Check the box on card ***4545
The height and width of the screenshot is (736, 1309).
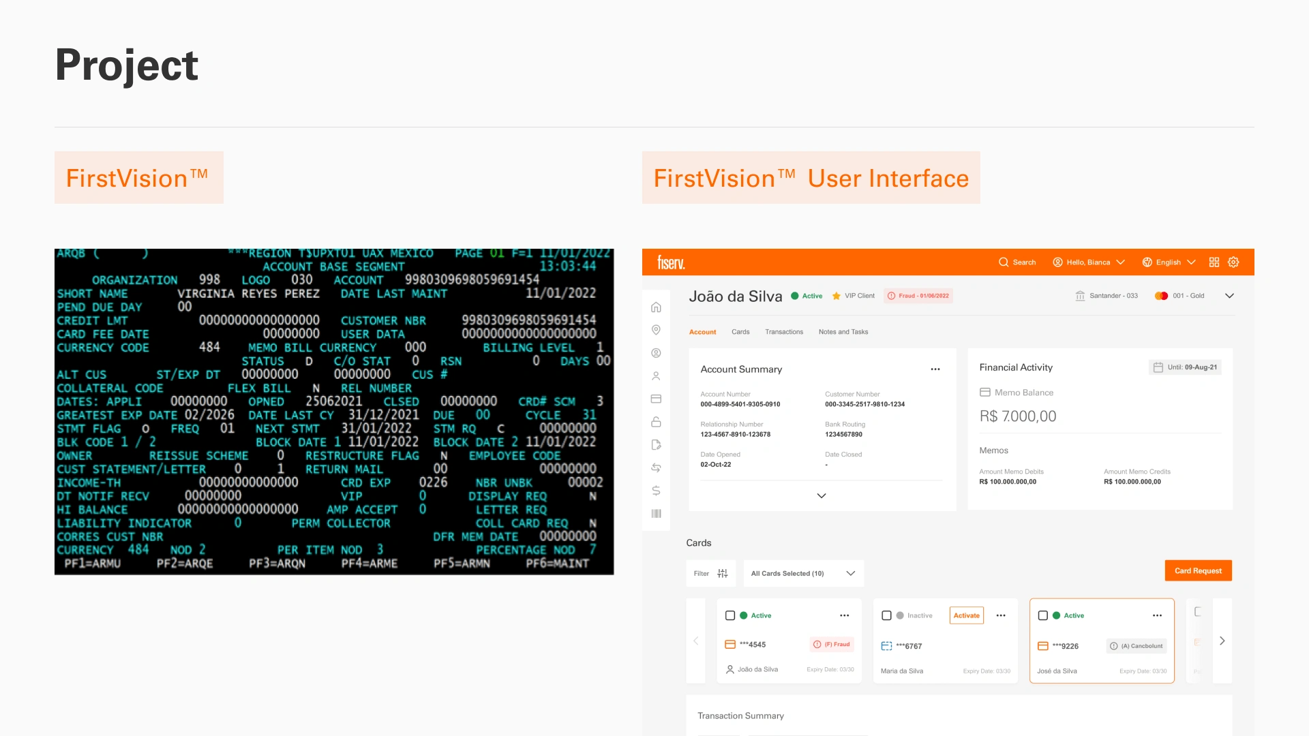pos(730,615)
